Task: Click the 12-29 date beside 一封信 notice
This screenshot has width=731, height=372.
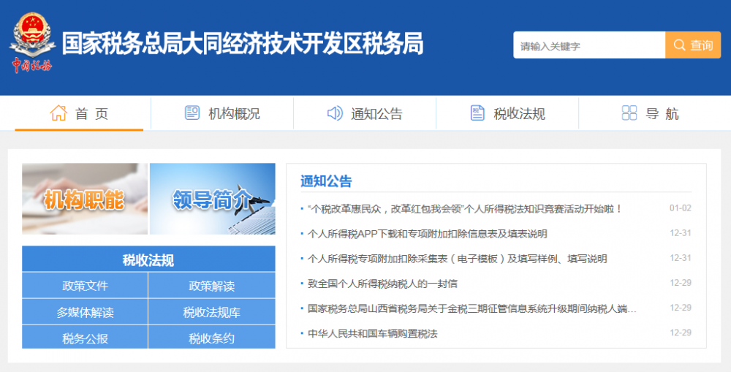Action: click(x=680, y=283)
